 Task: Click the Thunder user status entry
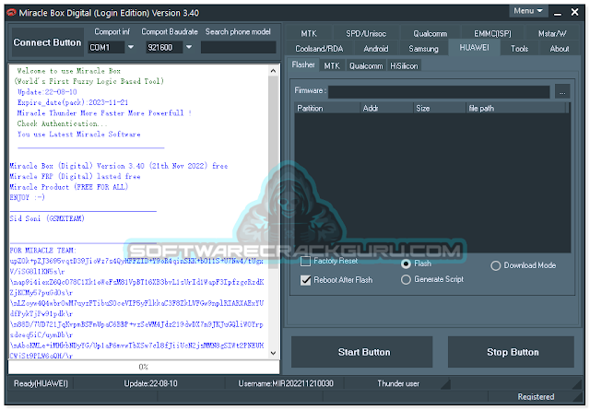(398, 383)
